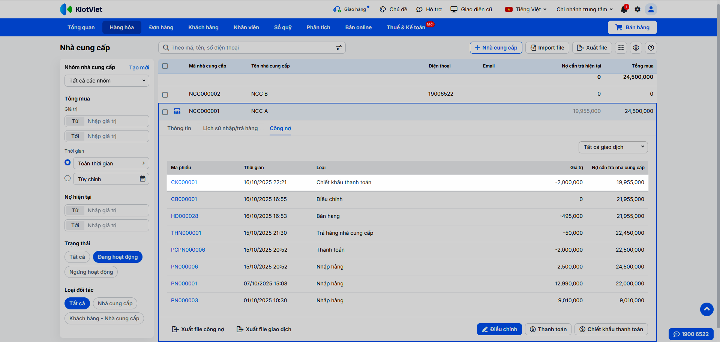The height and width of the screenshot is (342, 720).
Task: Tick the checkbox for NCC B row
Action: pos(165,94)
